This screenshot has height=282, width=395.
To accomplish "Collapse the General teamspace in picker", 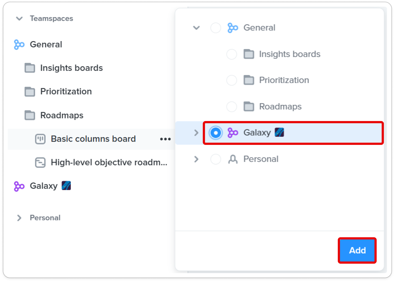I will point(196,28).
